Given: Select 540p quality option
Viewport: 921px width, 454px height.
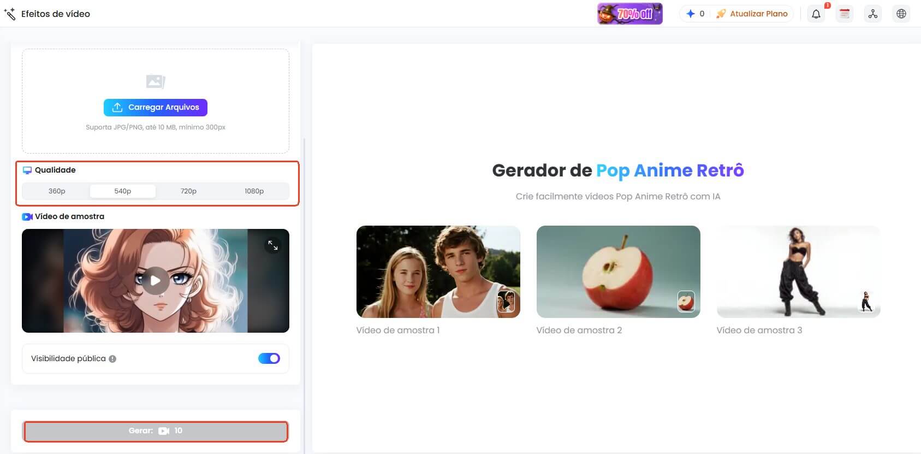Looking at the screenshot, I should pos(123,191).
